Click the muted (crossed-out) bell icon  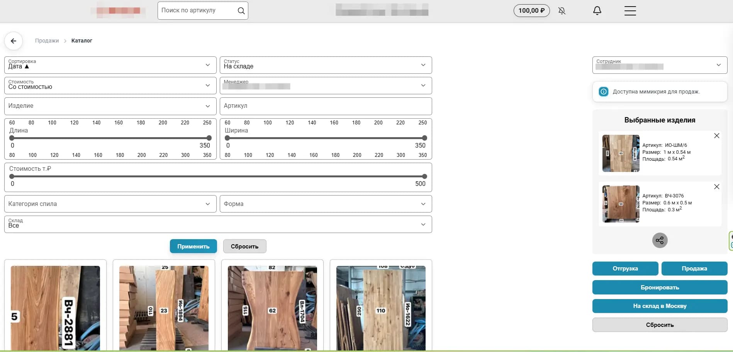[x=562, y=11]
